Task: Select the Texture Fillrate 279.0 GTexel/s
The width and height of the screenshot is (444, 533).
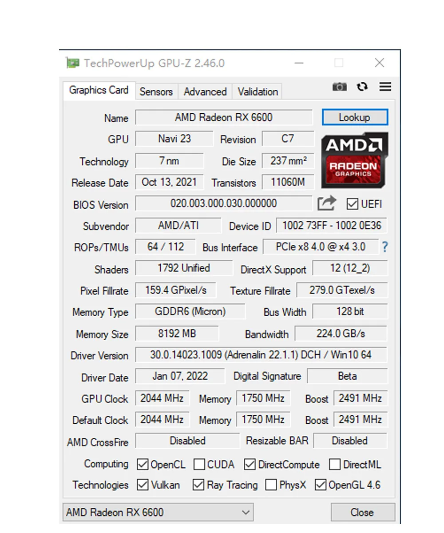Action: pos(342,290)
